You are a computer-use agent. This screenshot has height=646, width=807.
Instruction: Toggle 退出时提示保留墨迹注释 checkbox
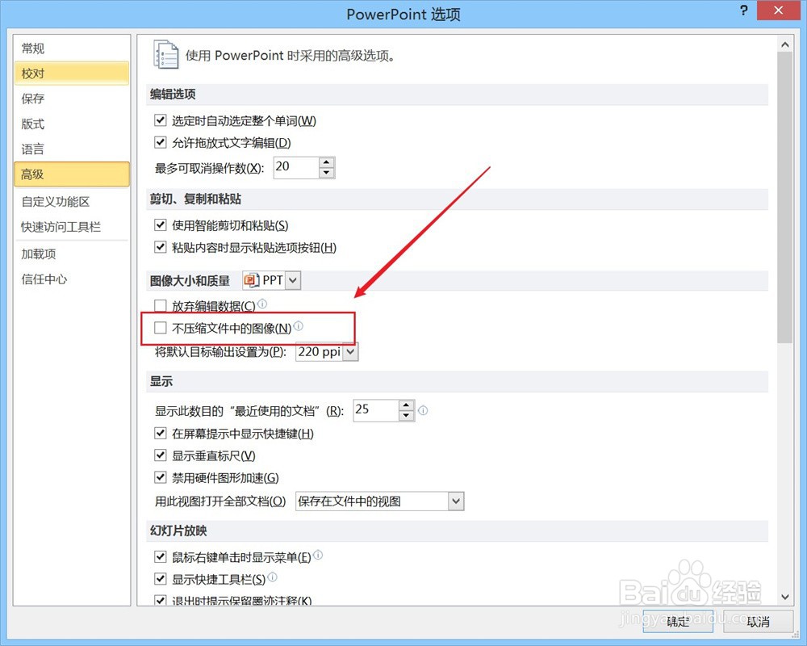(x=160, y=600)
